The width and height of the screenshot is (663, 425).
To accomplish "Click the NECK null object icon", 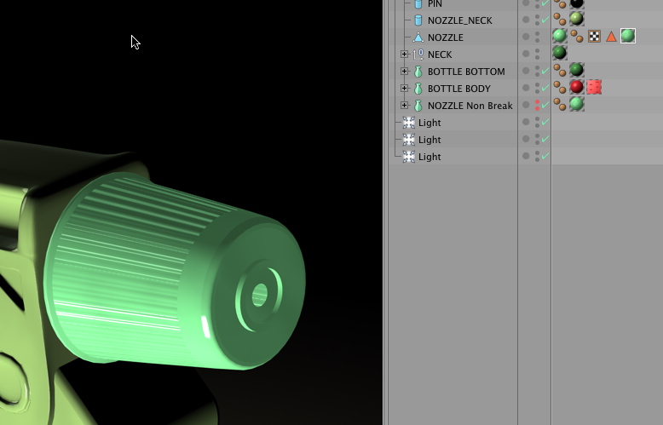I will [418, 55].
